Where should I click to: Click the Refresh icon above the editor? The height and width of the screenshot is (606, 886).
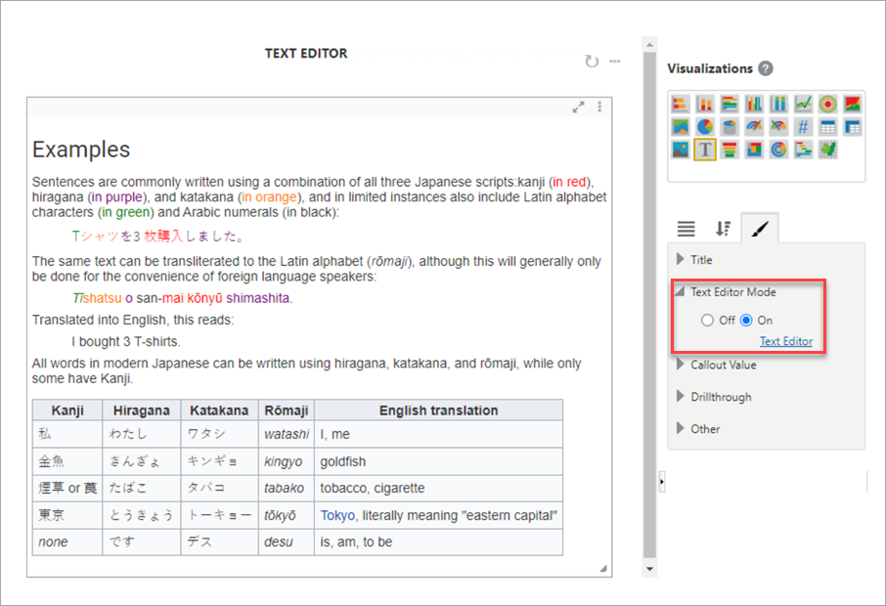tap(591, 62)
